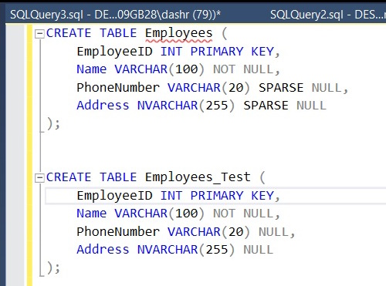Click SPARSE keyword on the Address line
This screenshot has height=286, width=386.
266,106
